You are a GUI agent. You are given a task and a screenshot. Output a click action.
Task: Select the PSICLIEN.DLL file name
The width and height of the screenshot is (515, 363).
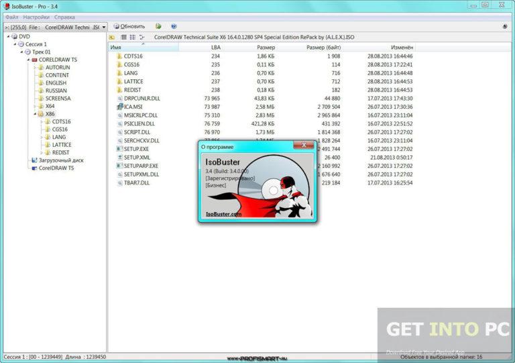click(x=139, y=123)
